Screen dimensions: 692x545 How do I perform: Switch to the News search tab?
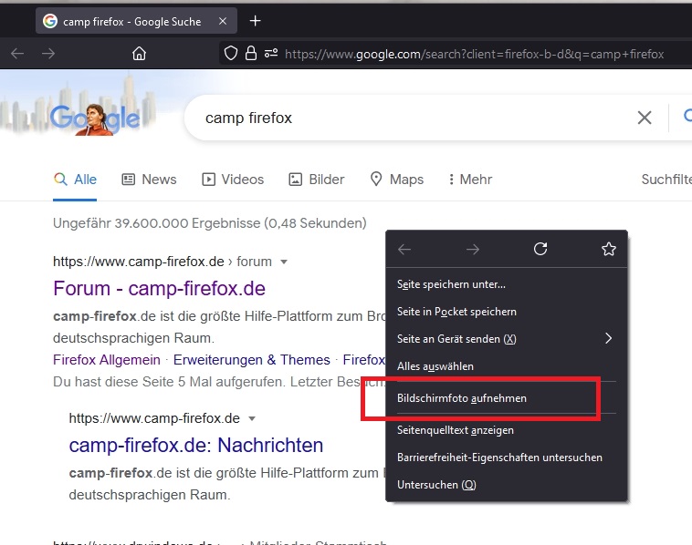click(149, 180)
